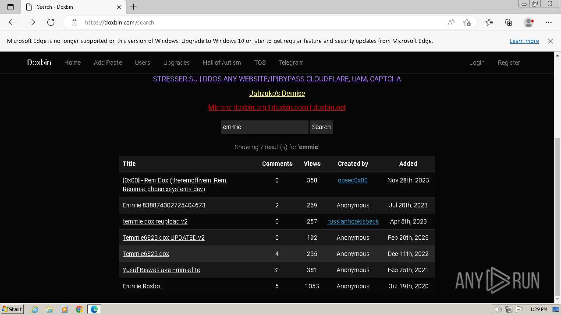Open Edge Settings and more menu
561x315 pixels.
coord(549,22)
